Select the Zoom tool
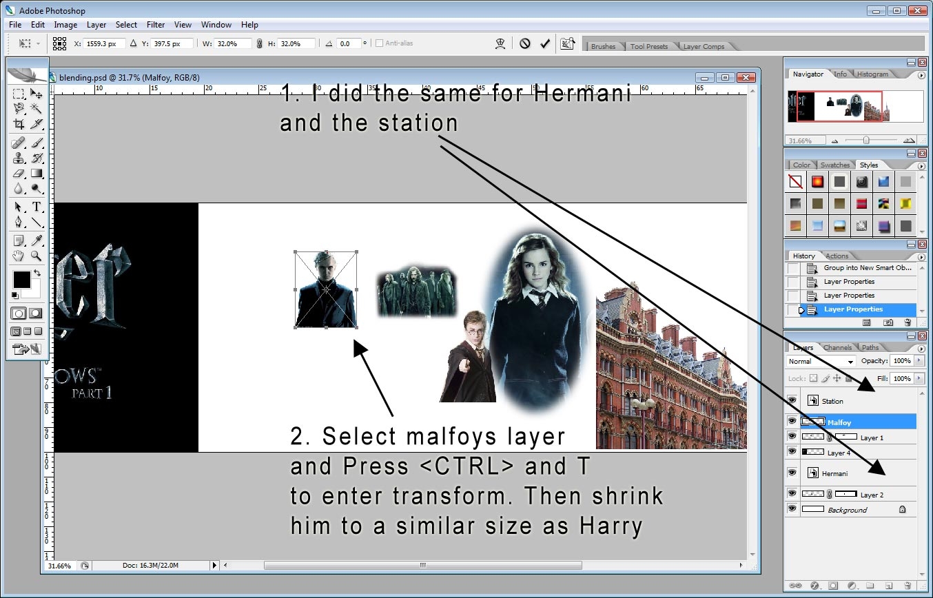This screenshot has height=598, width=933. tap(37, 256)
